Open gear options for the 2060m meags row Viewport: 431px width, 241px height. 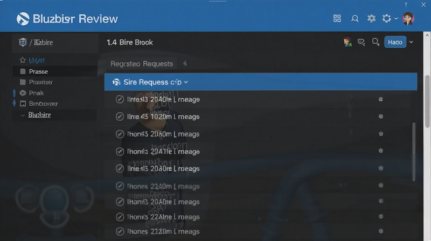pos(381,134)
